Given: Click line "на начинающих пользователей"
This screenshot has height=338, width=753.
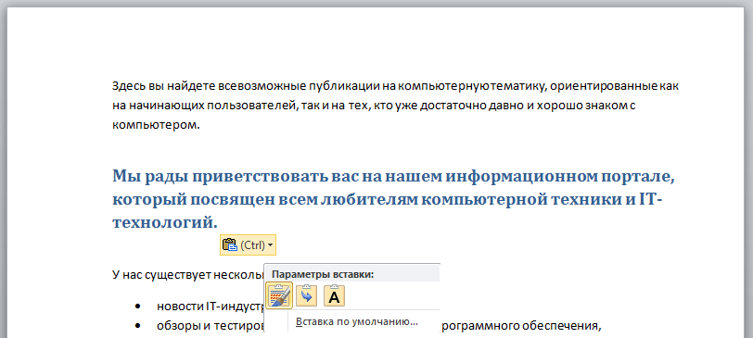Looking at the screenshot, I should (374, 106).
